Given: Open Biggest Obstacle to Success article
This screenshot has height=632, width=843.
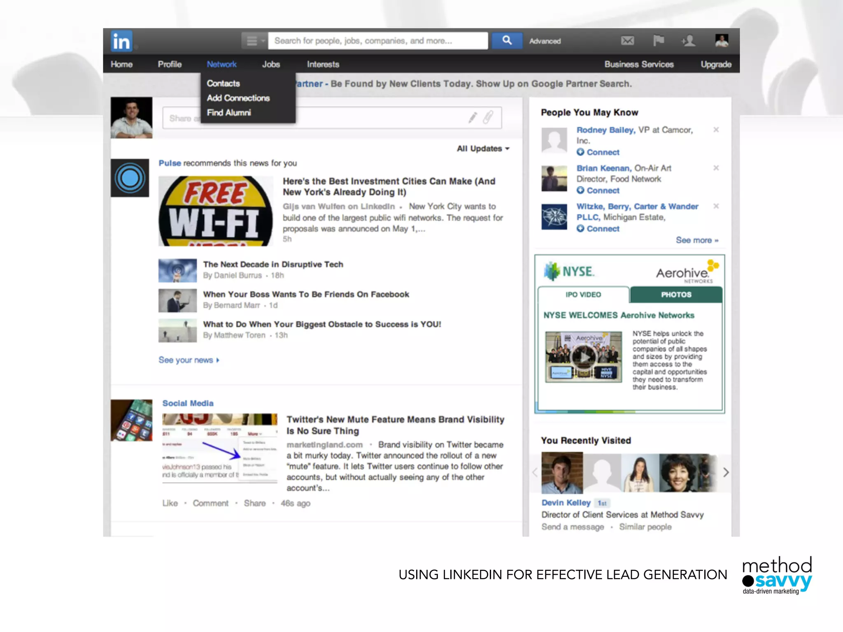Looking at the screenshot, I should pos(322,324).
